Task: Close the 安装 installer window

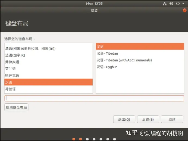Action: 185,10
